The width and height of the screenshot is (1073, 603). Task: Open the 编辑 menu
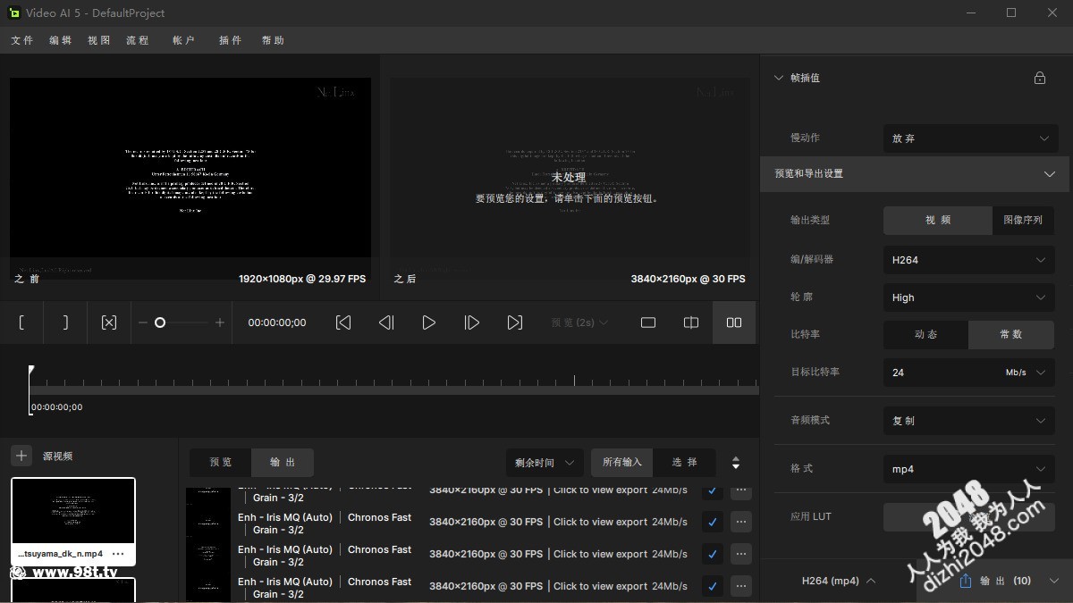coord(61,40)
